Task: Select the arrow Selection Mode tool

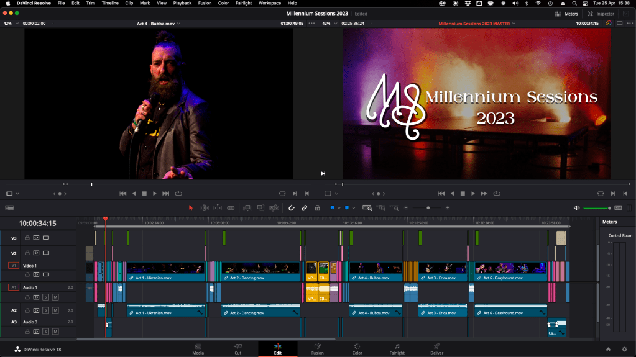Action: click(x=191, y=208)
